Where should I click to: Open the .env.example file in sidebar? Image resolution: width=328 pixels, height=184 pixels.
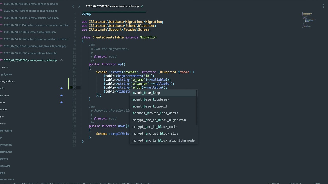pos(6,145)
